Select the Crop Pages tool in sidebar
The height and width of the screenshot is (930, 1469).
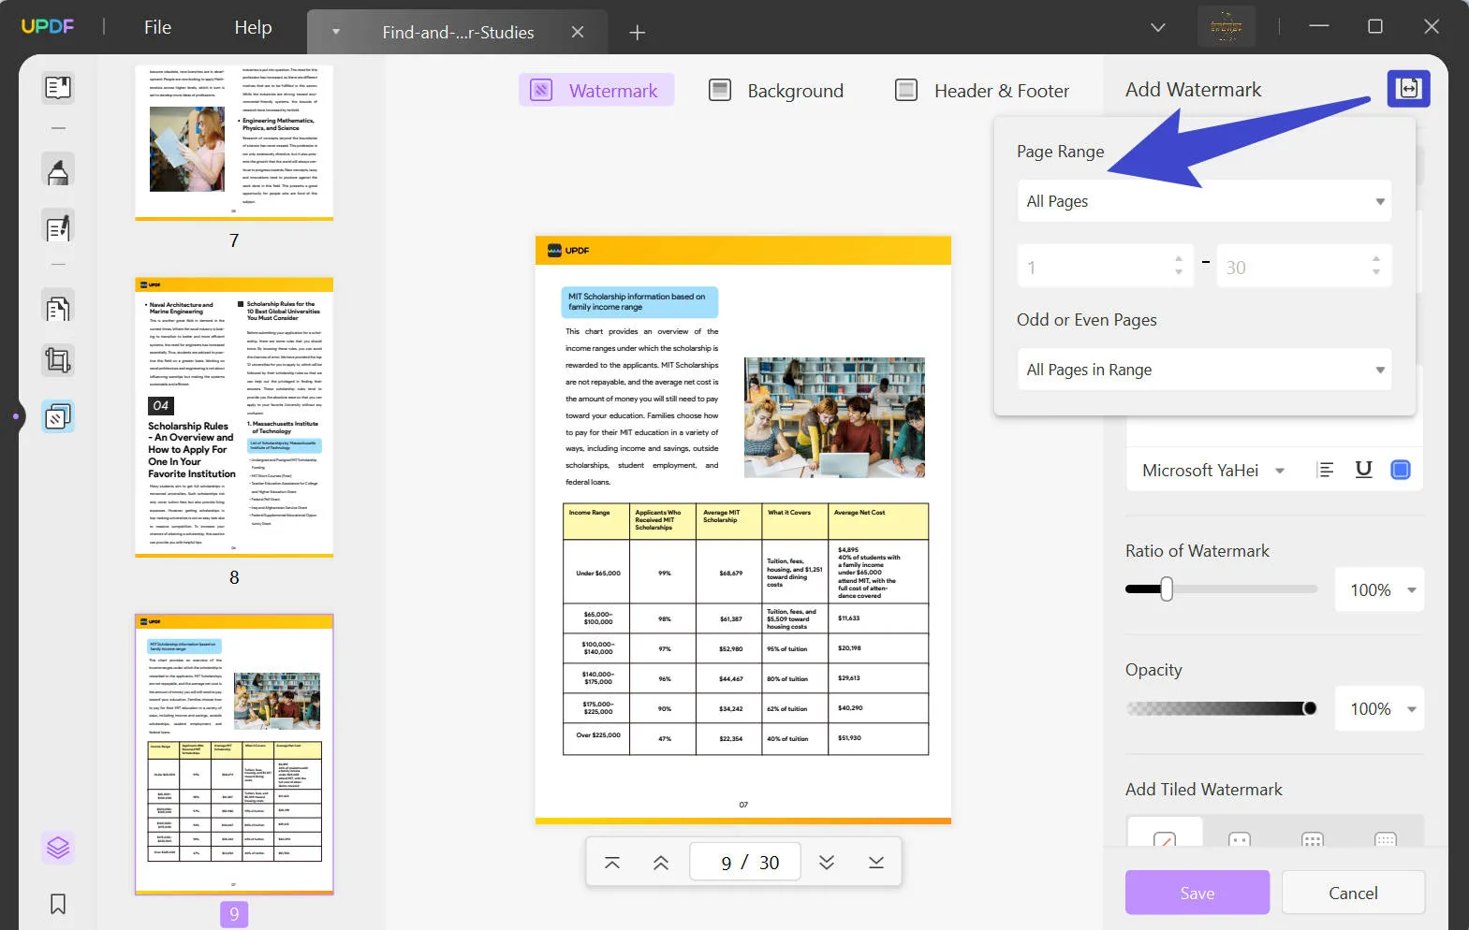pyautogui.click(x=58, y=360)
